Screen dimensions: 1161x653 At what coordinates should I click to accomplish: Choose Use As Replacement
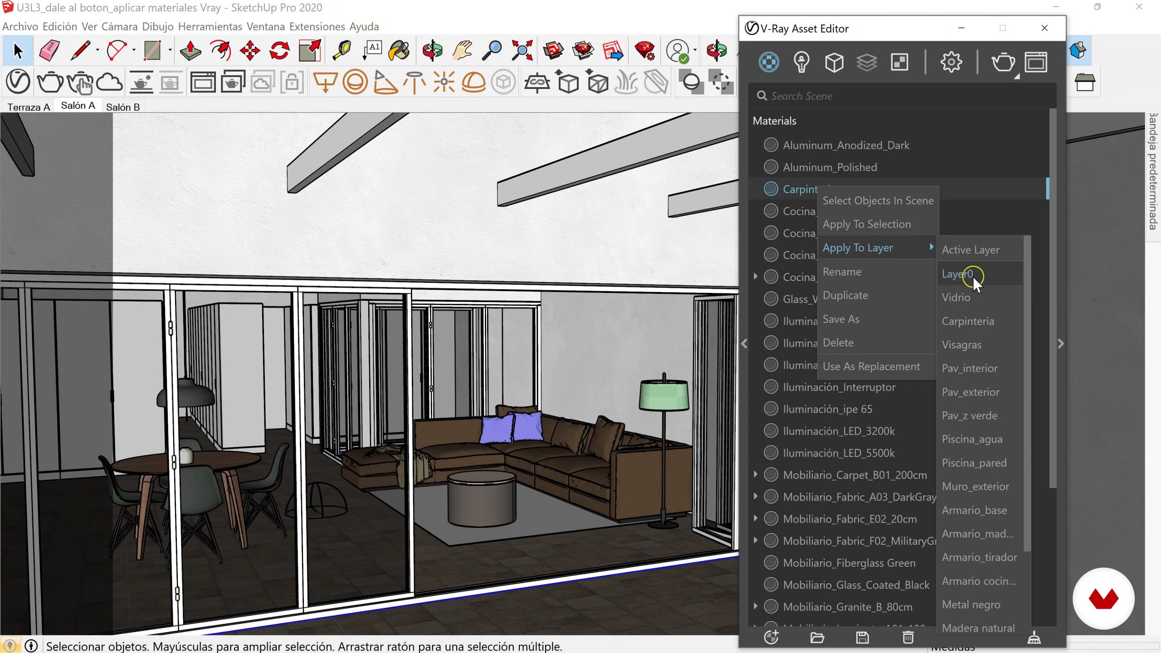pyautogui.click(x=877, y=366)
